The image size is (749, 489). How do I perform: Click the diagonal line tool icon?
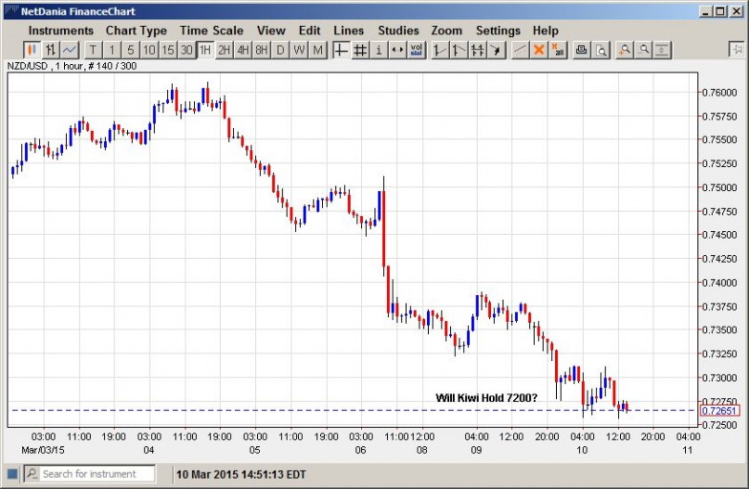[x=520, y=50]
